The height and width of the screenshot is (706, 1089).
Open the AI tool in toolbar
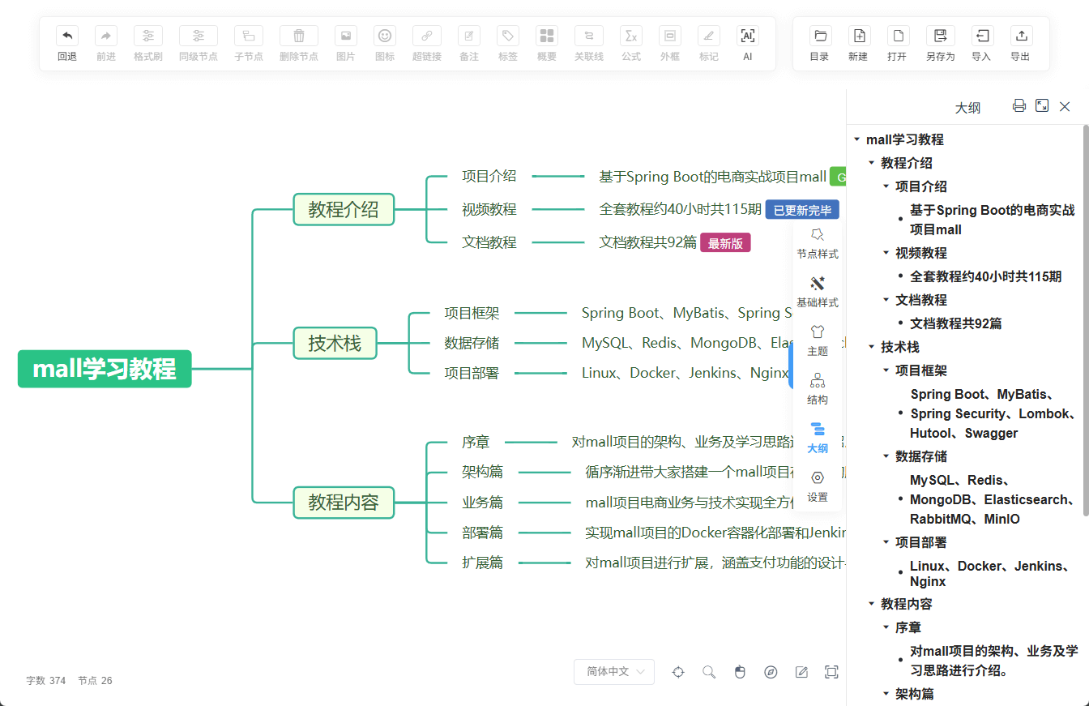(747, 36)
